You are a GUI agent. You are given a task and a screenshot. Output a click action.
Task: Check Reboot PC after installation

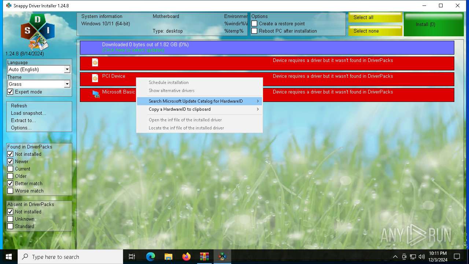coord(254,31)
